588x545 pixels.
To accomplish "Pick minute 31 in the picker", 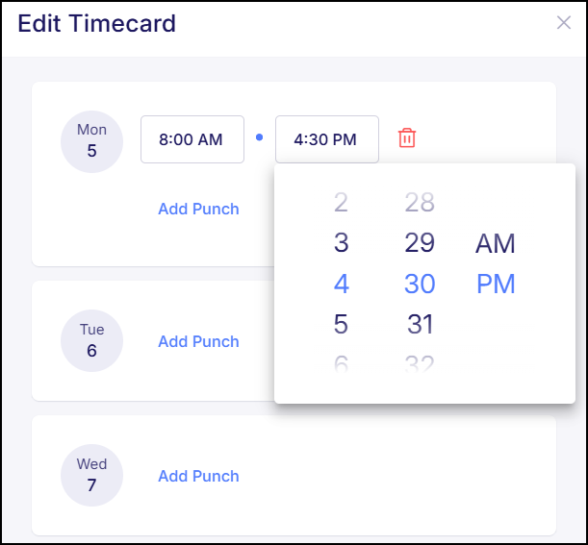I will click(x=420, y=325).
